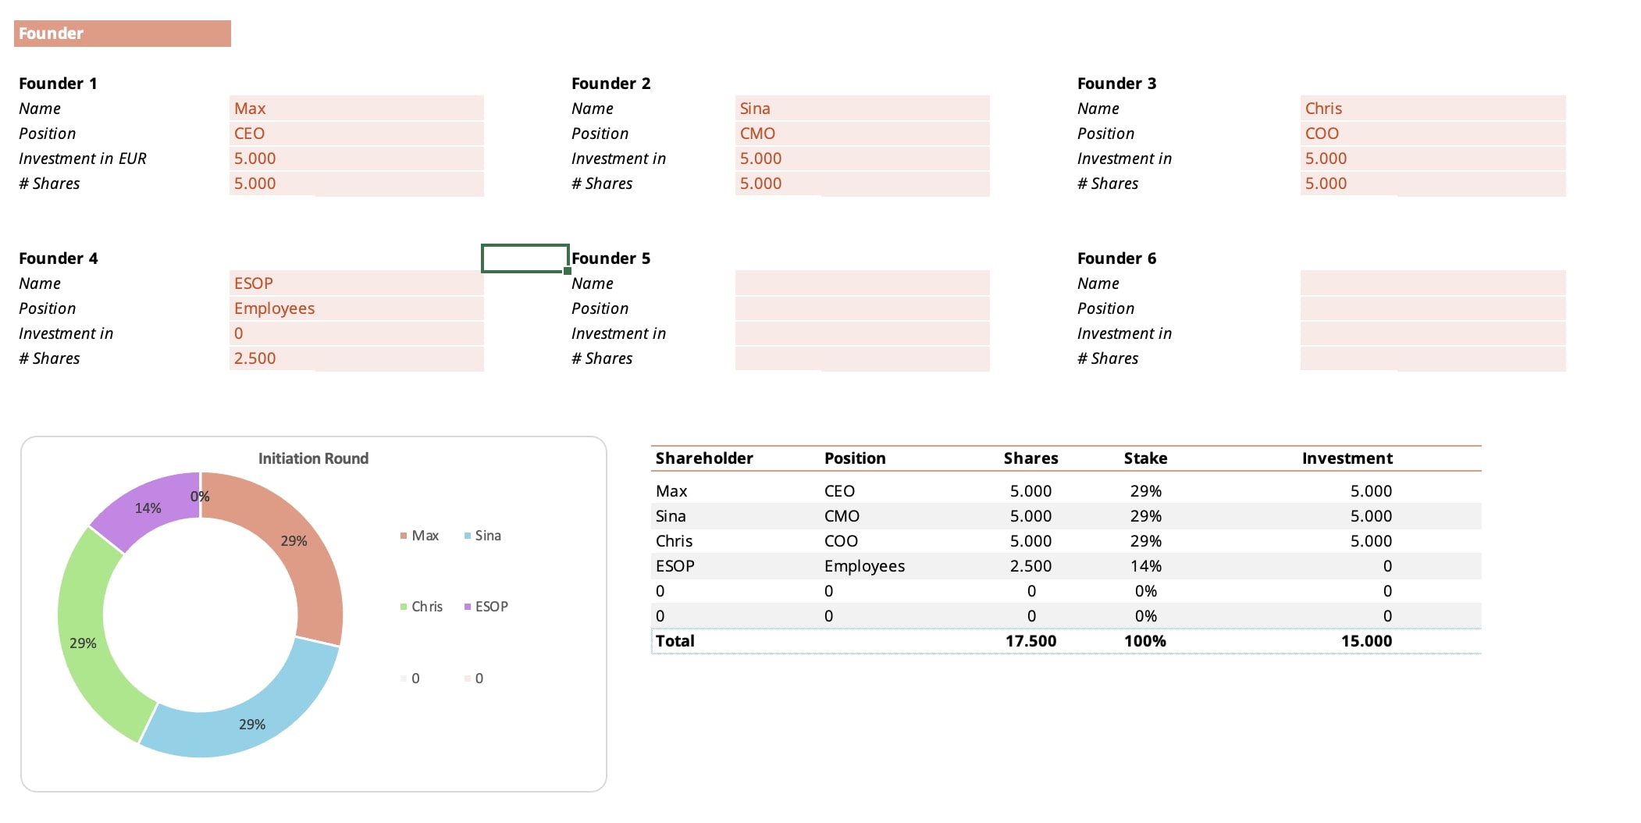This screenshot has height=823, width=1641.
Task: Click the Max legend entry in chart
Action: [419, 536]
